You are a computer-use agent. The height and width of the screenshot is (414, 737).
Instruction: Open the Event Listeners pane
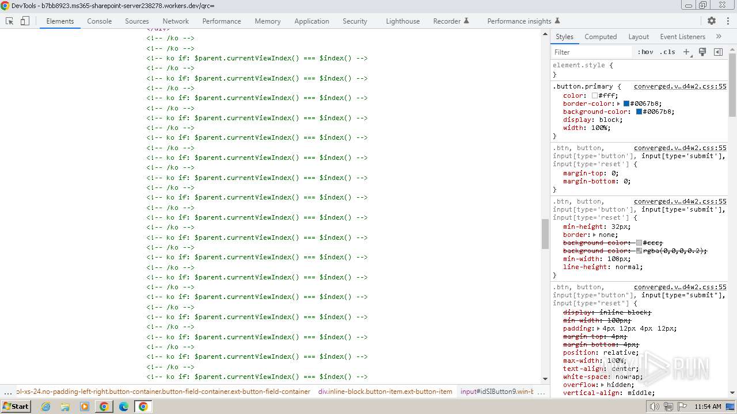pyautogui.click(x=682, y=36)
